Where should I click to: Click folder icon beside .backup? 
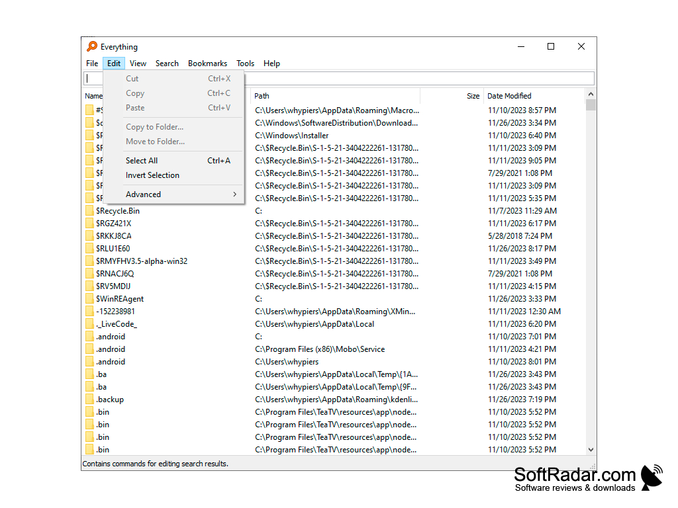tap(89, 399)
